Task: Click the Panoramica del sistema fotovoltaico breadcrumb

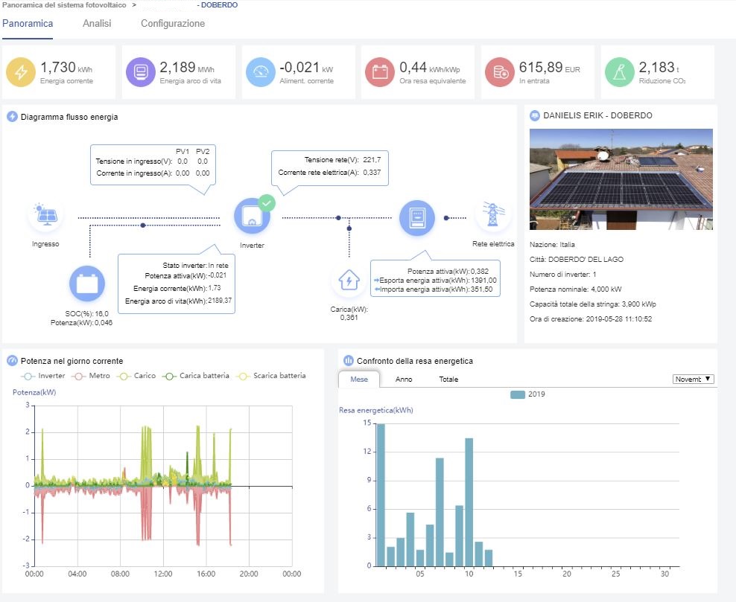Action: pos(64,5)
